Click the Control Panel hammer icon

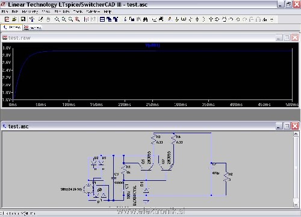click(32, 19)
